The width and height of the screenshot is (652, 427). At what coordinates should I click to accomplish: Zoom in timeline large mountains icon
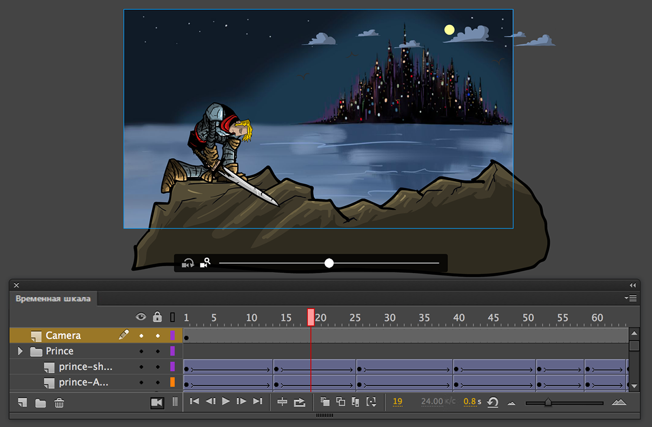(619, 402)
